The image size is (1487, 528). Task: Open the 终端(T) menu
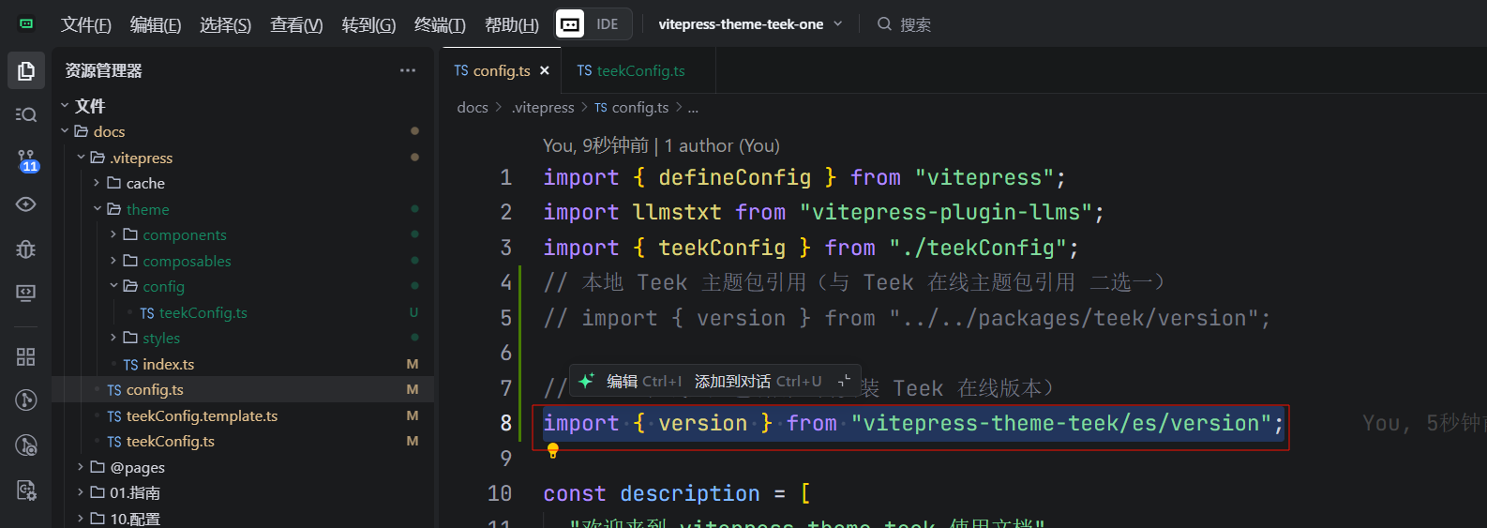[439, 24]
